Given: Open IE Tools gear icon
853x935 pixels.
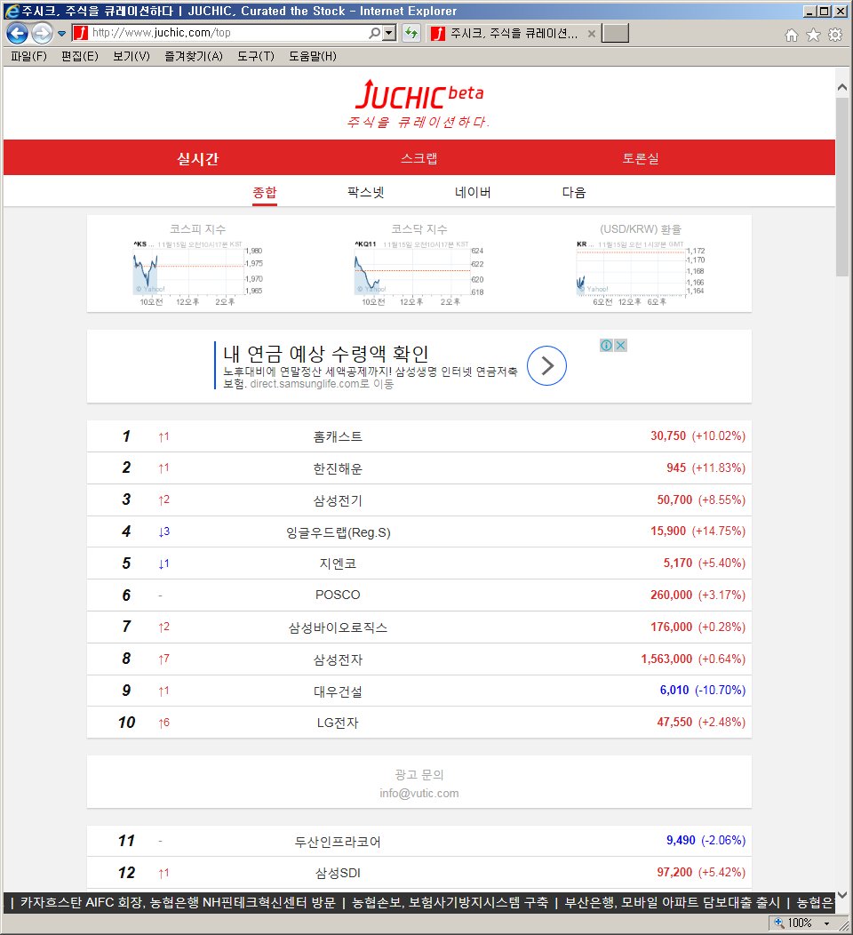Looking at the screenshot, I should tap(835, 35).
